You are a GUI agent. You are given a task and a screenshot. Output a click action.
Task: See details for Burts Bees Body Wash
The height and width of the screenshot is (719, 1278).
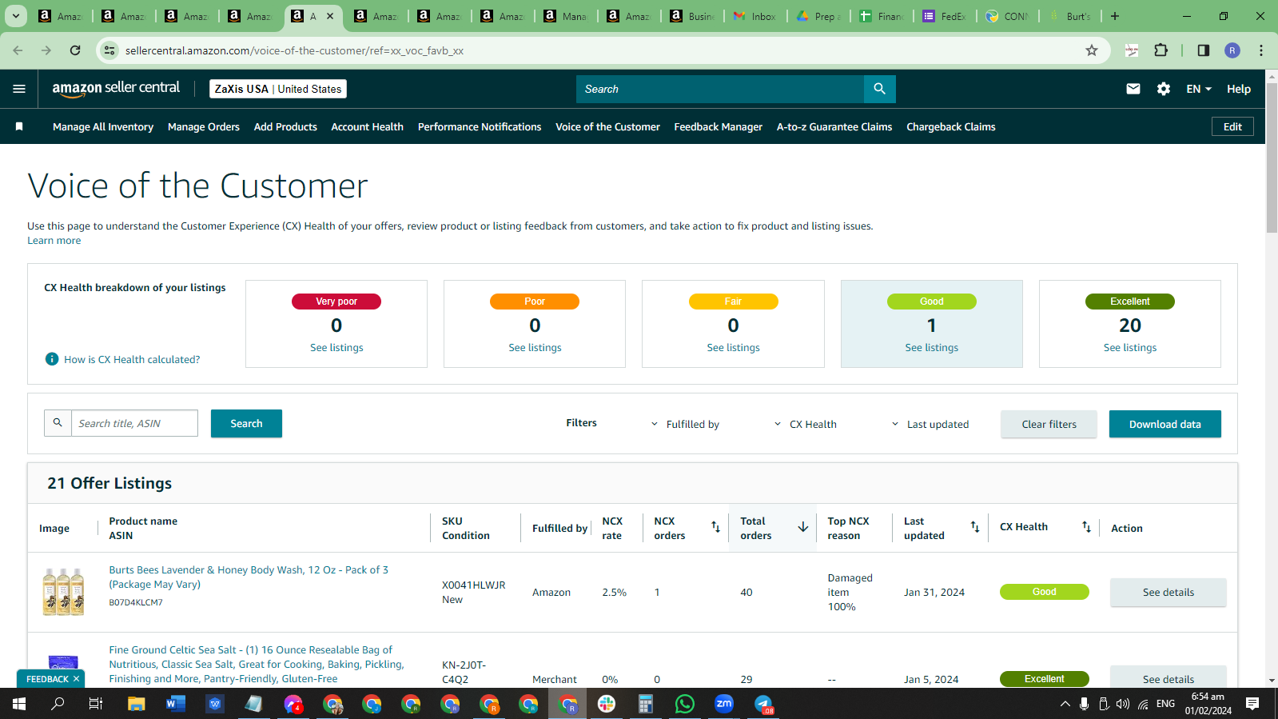1169,592
